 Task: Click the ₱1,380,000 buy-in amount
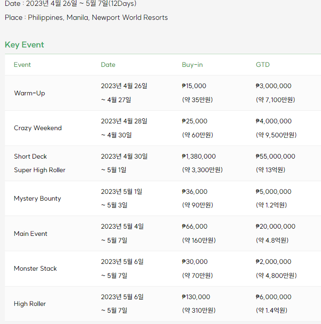tap(199, 156)
